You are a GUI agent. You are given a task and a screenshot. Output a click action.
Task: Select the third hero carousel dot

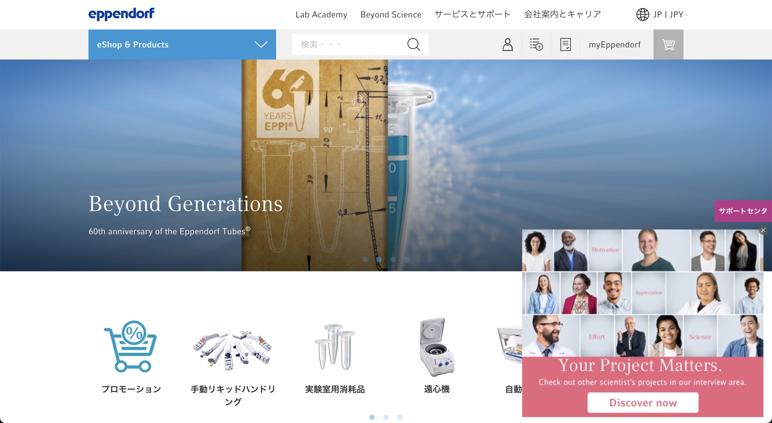(x=393, y=259)
